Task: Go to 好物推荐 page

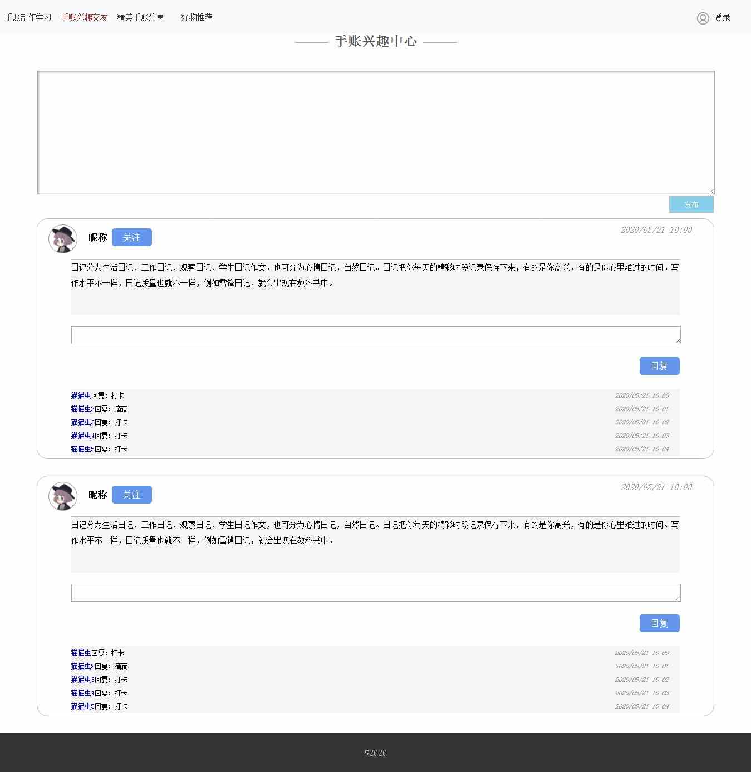Action: 197,17
